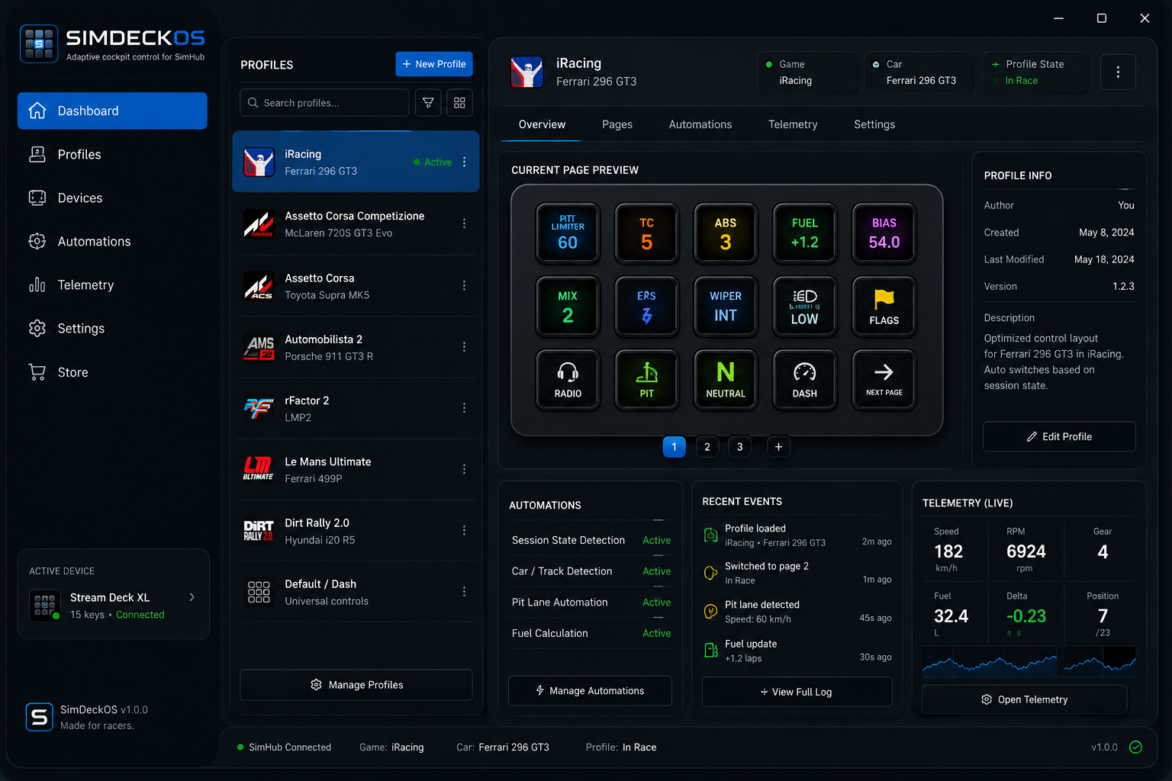This screenshot has height=781, width=1172.
Task: Open Assetto Corsa row options menu
Action: coord(464,285)
